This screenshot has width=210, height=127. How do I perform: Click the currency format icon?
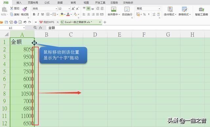click(x=138, y=14)
